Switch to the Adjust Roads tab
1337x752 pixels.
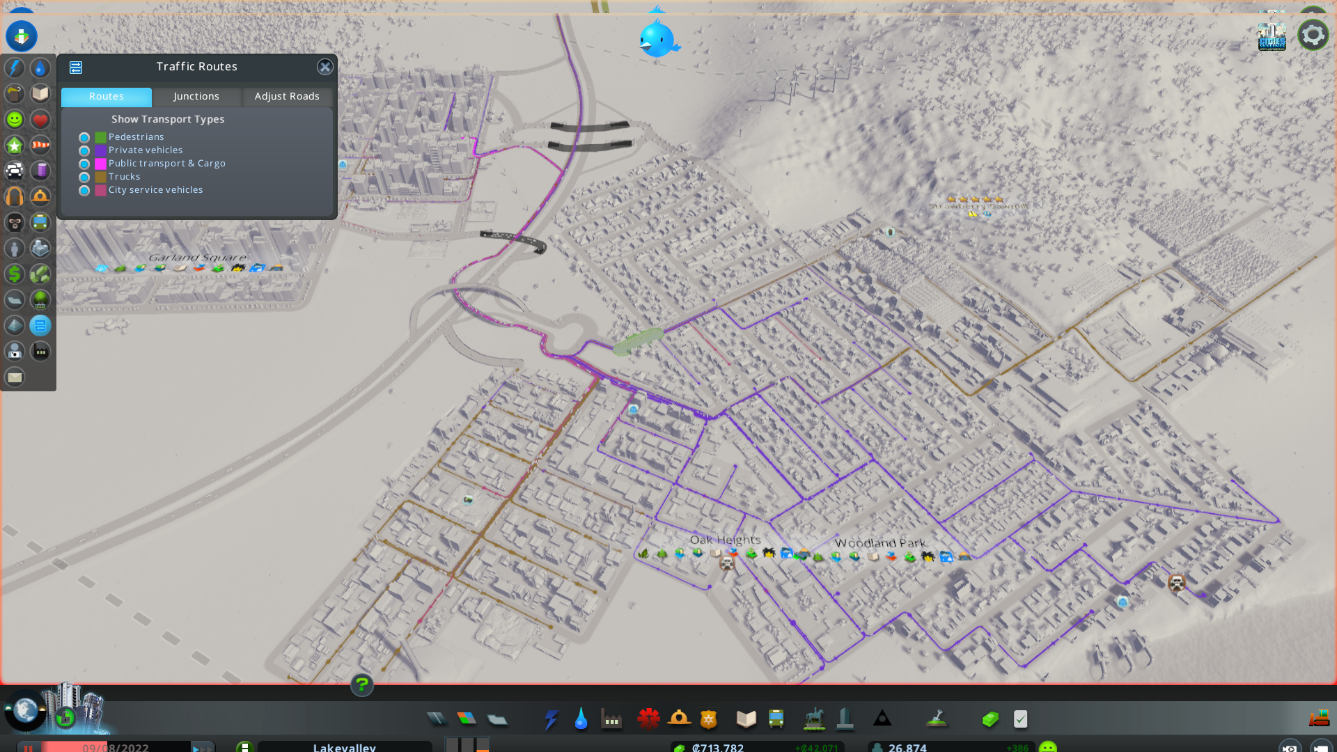[287, 97]
